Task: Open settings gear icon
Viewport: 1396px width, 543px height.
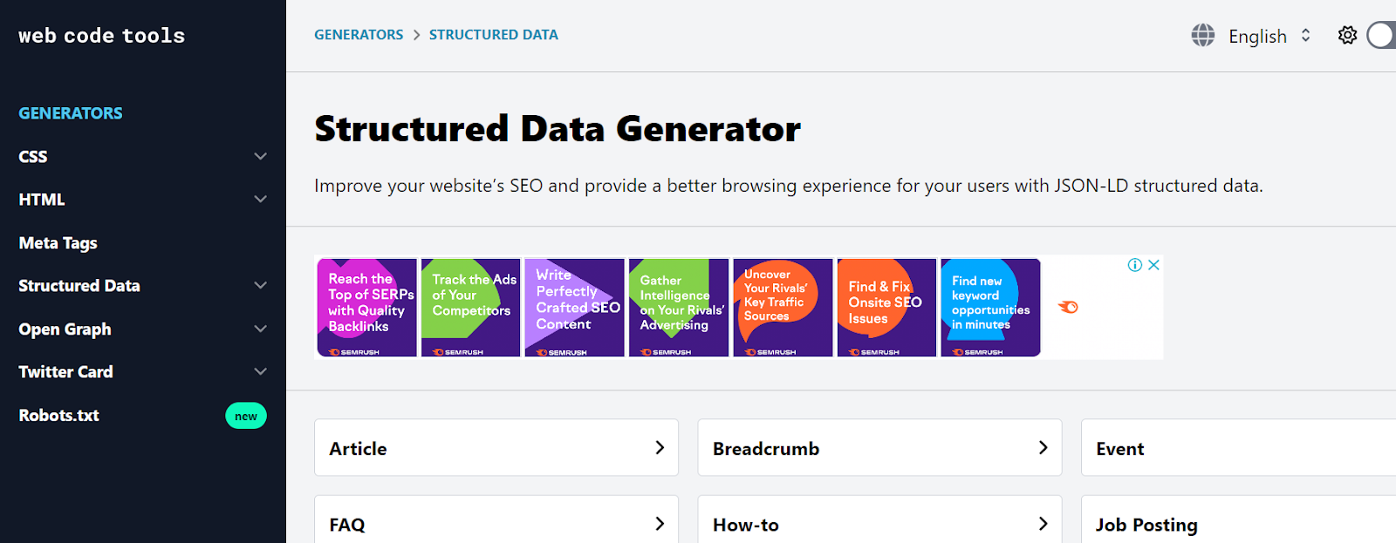Action: tap(1347, 35)
